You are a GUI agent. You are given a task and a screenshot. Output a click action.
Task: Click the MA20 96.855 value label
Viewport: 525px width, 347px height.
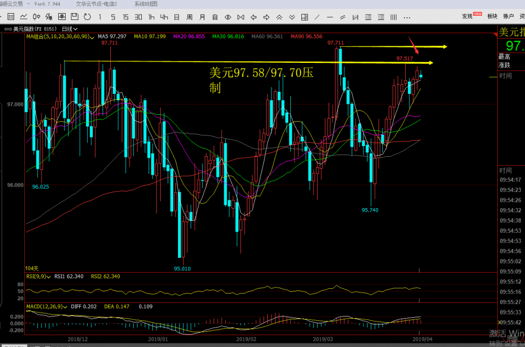coord(189,37)
